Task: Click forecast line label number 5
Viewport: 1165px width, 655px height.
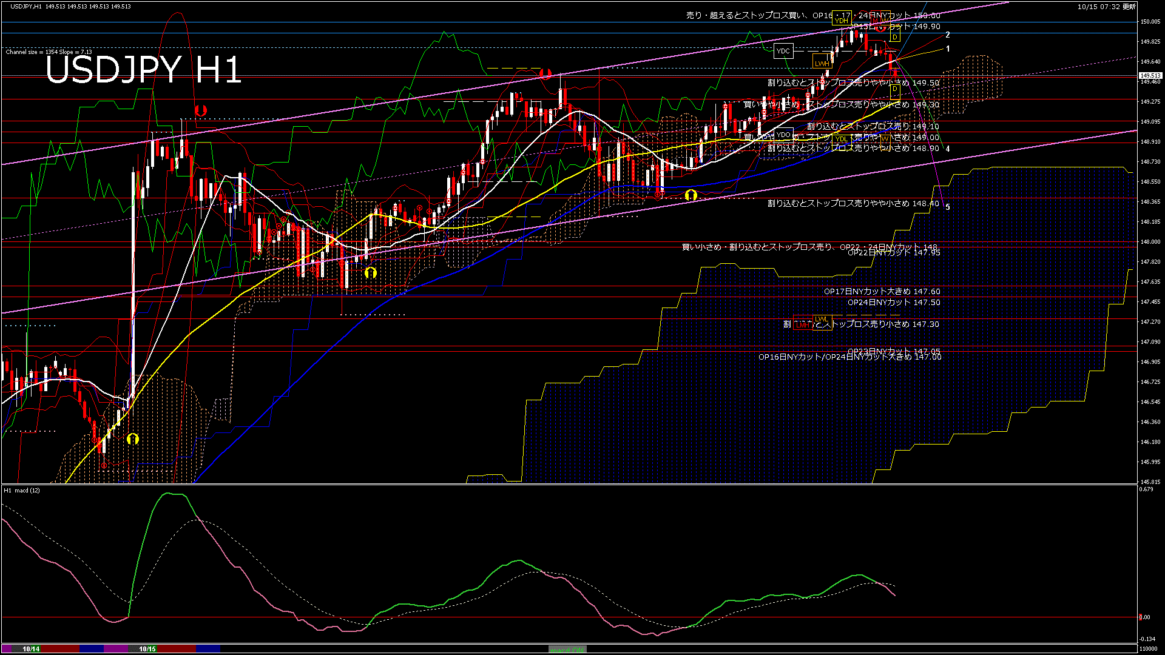Action: point(948,207)
